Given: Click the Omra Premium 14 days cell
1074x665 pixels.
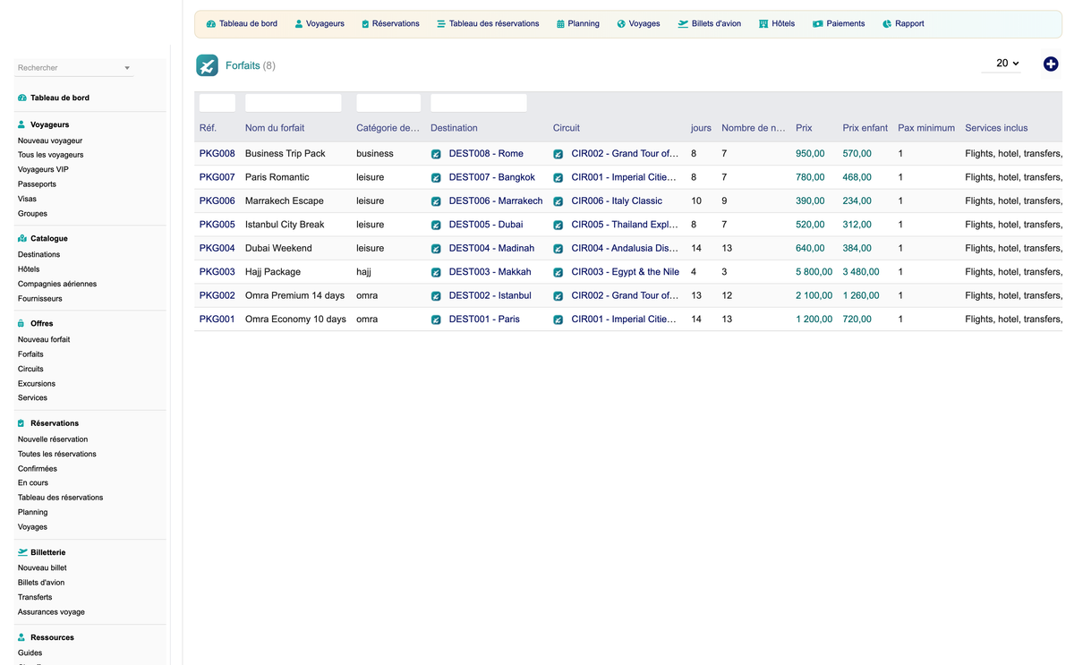Looking at the screenshot, I should click(x=294, y=295).
